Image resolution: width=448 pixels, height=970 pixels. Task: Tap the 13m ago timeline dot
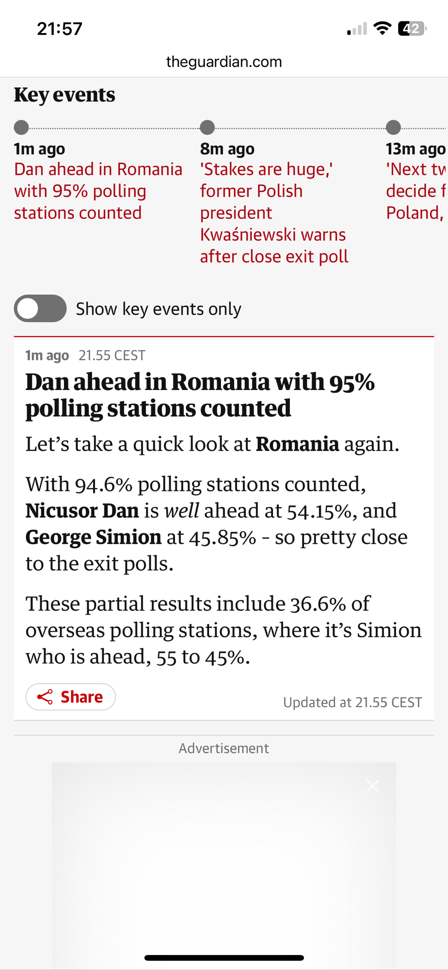393,128
